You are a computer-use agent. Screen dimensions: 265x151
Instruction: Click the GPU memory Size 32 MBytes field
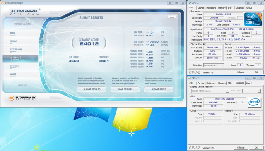250,114
